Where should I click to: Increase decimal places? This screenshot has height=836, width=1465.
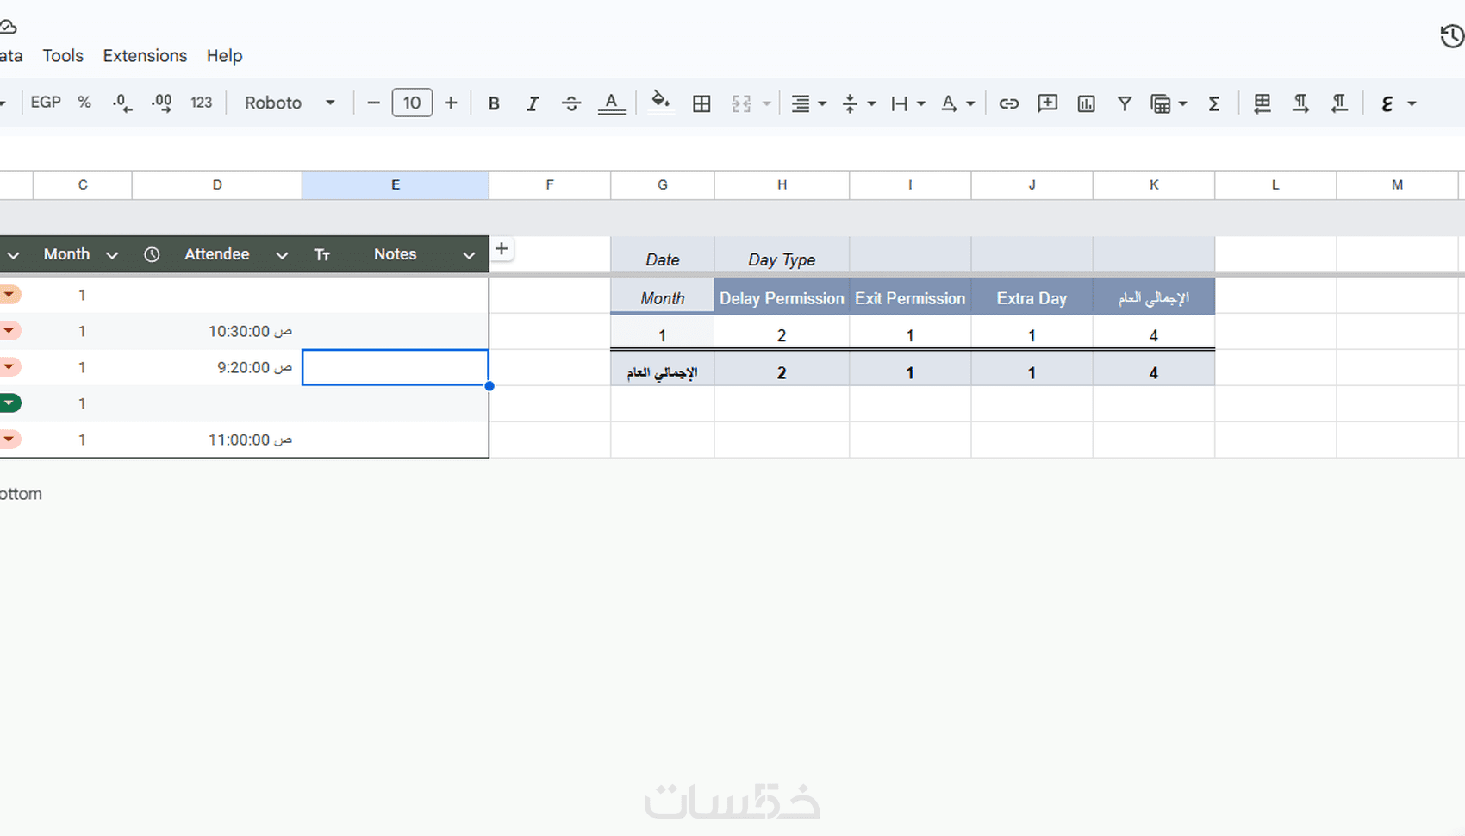161,103
